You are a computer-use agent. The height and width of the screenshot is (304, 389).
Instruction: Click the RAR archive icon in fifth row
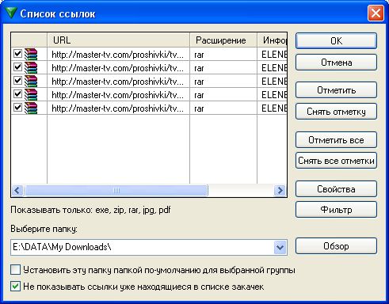(31, 108)
